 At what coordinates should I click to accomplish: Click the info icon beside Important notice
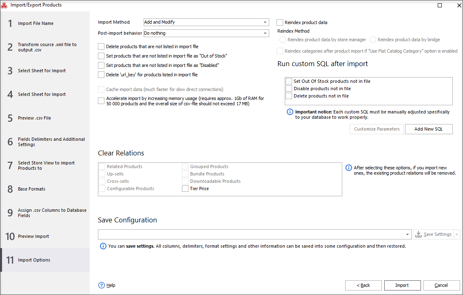(290, 112)
